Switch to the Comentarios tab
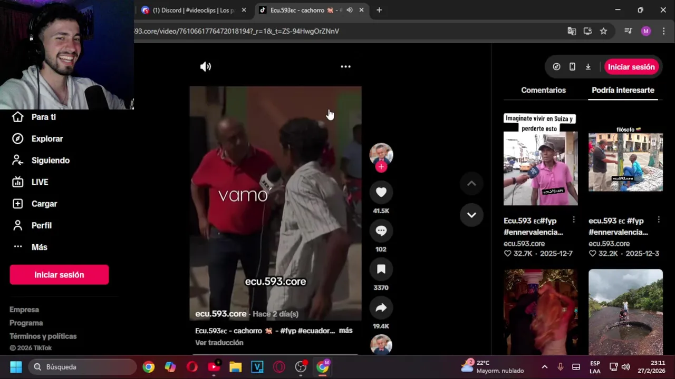Image resolution: width=675 pixels, height=379 pixels. (543, 90)
